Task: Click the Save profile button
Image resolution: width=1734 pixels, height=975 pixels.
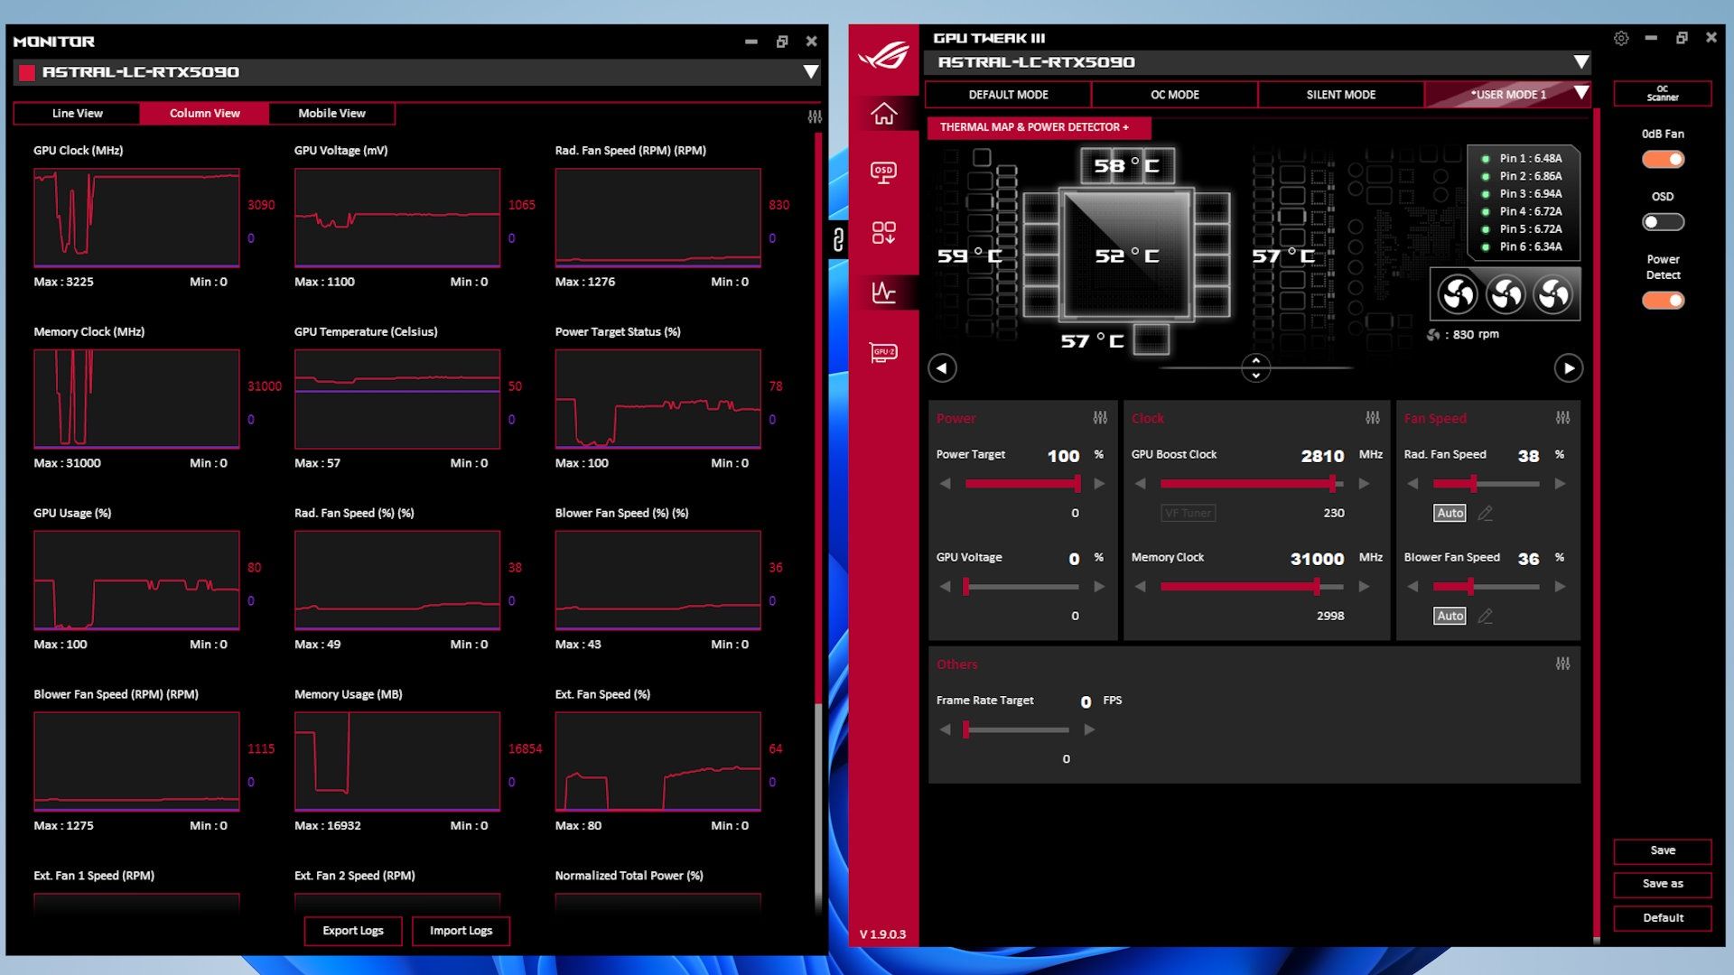Action: pyautogui.click(x=1662, y=850)
